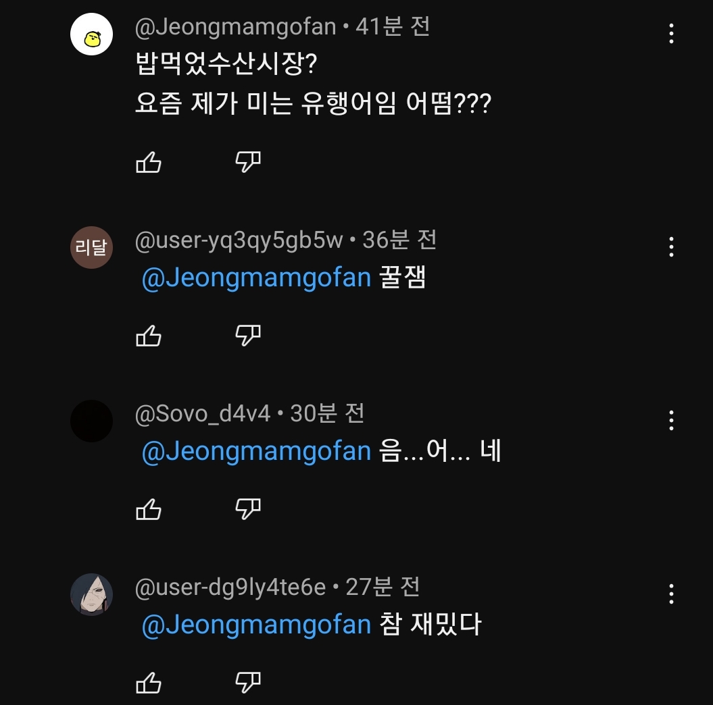View the yellow chick profile avatar

pos(91,35)
